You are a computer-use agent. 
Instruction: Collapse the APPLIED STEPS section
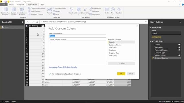pyautogui.click(x=150, y=41)
